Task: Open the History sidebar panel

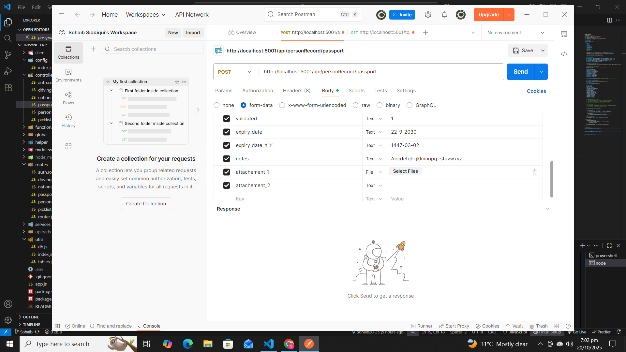Action: coord(68,121)
